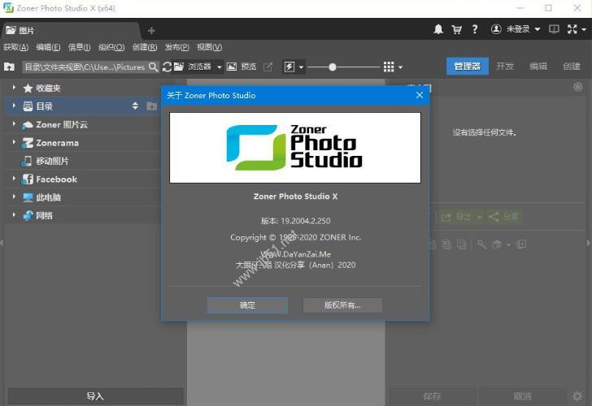
Task: Click the settings gear at bottom right
Action: pyautogui.click(x=577, y=396)
